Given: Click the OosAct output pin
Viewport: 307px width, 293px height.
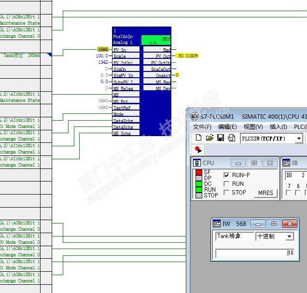Looking at the screenshot, I should click(157, 75).
